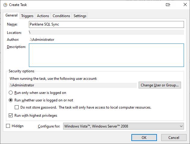Switch to the Triggers tab
Screen dimensions: 190x144
(x=27, y=16)
